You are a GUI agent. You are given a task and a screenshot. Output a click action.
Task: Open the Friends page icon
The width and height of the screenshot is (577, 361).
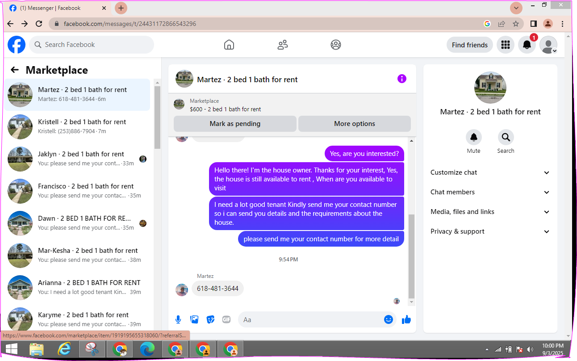point(283,45)
